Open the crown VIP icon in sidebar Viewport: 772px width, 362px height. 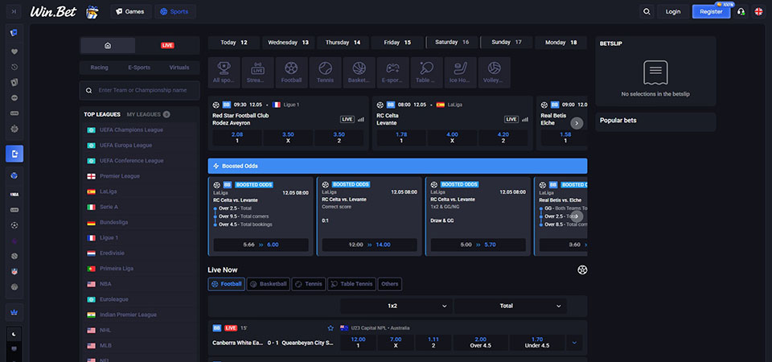pos(14,312)
